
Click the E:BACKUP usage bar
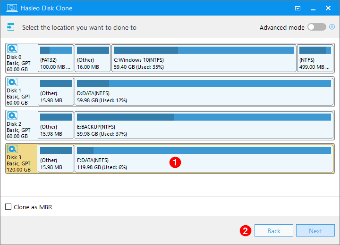[204, 117]
